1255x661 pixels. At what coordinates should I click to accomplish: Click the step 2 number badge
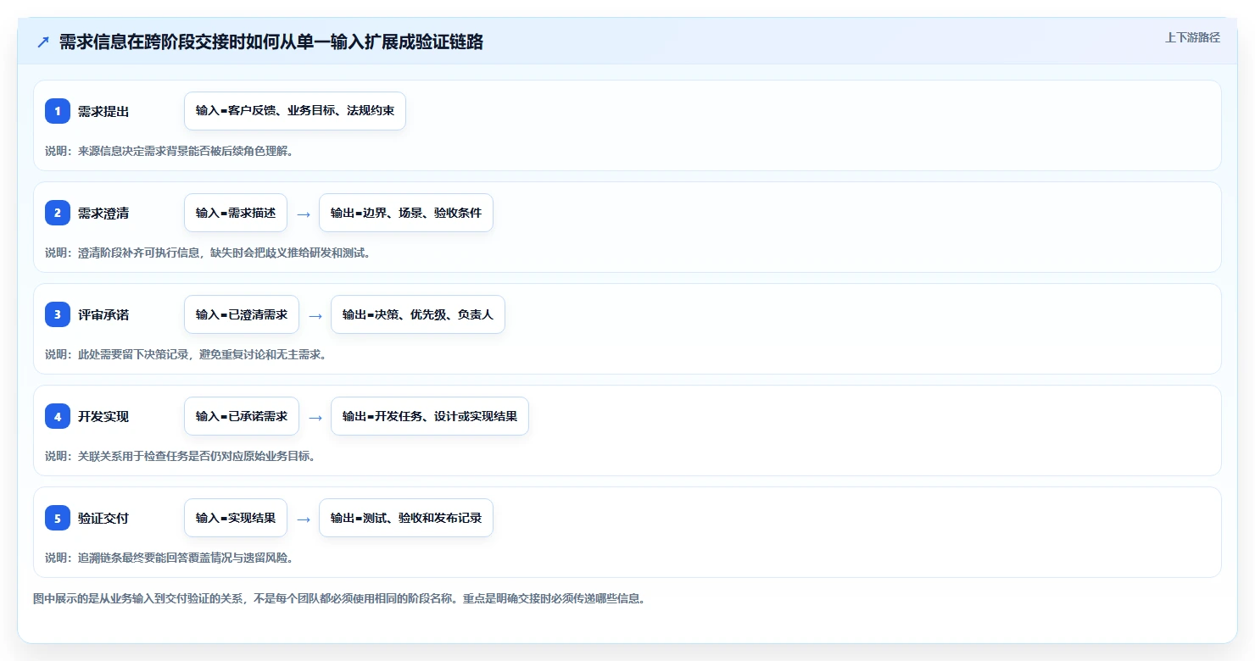(x=58, y=213)
